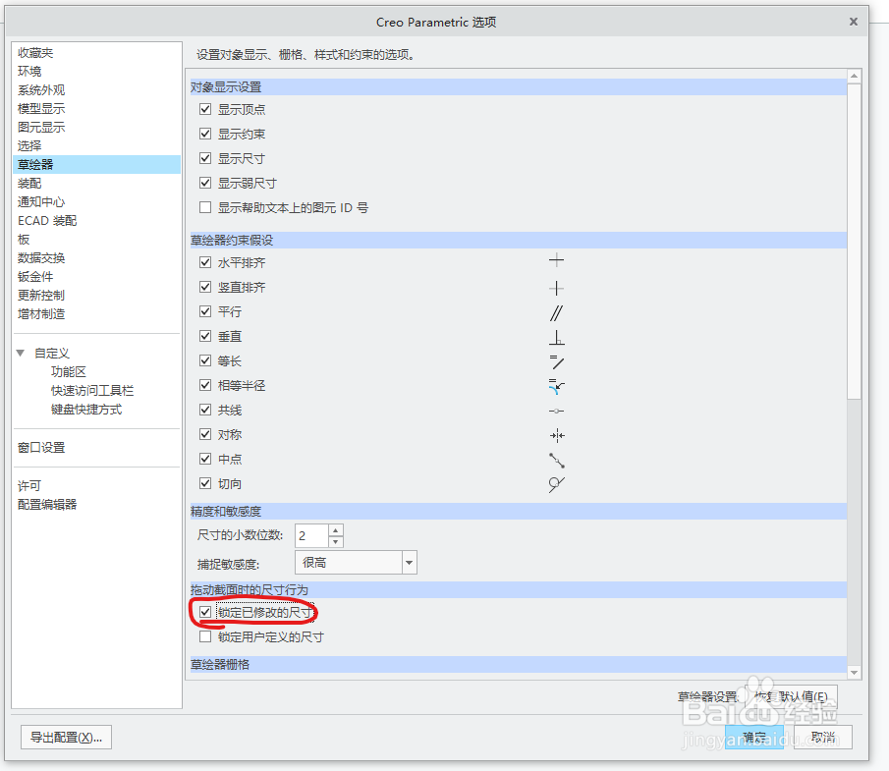Viewport: 889px width, 771px height.
Task: Click the tangent constraint icon
Action: pyautogui.click(x=557, y=485)
